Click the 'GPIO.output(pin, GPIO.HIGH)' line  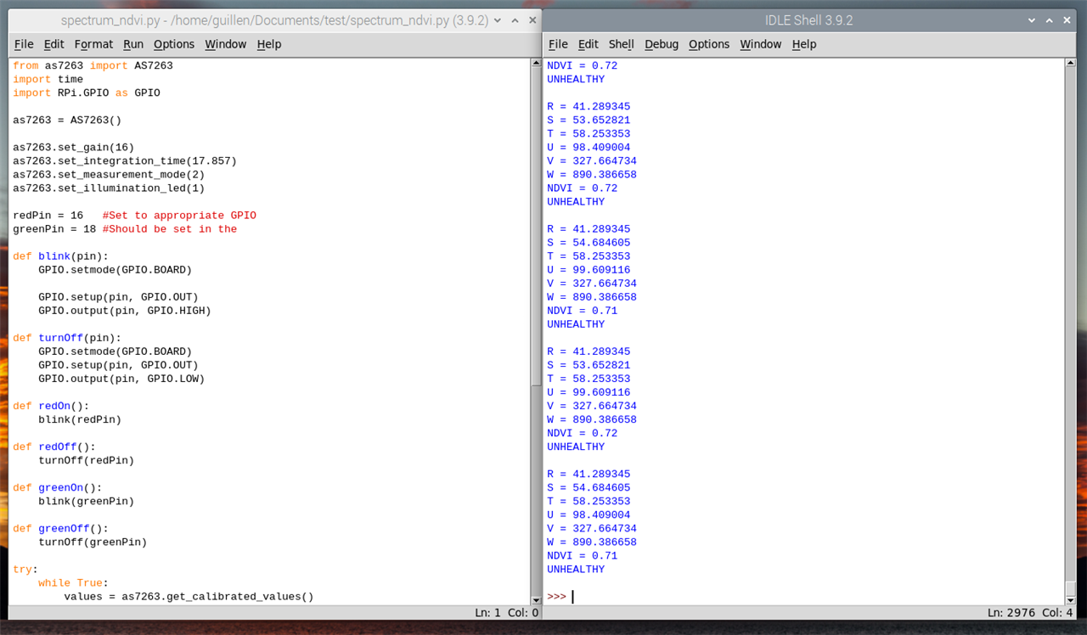(x=125, y=310)
